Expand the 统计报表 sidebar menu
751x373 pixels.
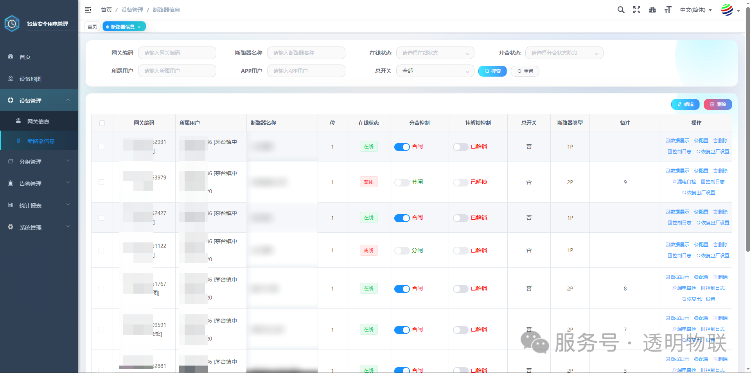tap(39, 205)
